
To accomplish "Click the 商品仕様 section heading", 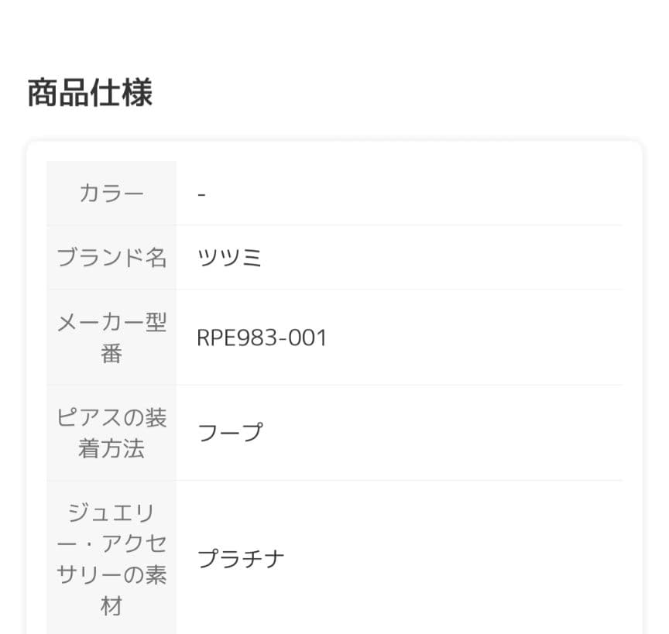I will coord(90,93).
